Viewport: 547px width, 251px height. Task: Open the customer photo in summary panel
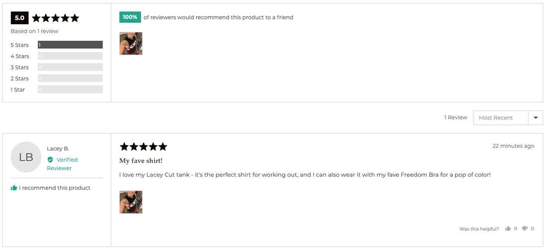point(131,44)
